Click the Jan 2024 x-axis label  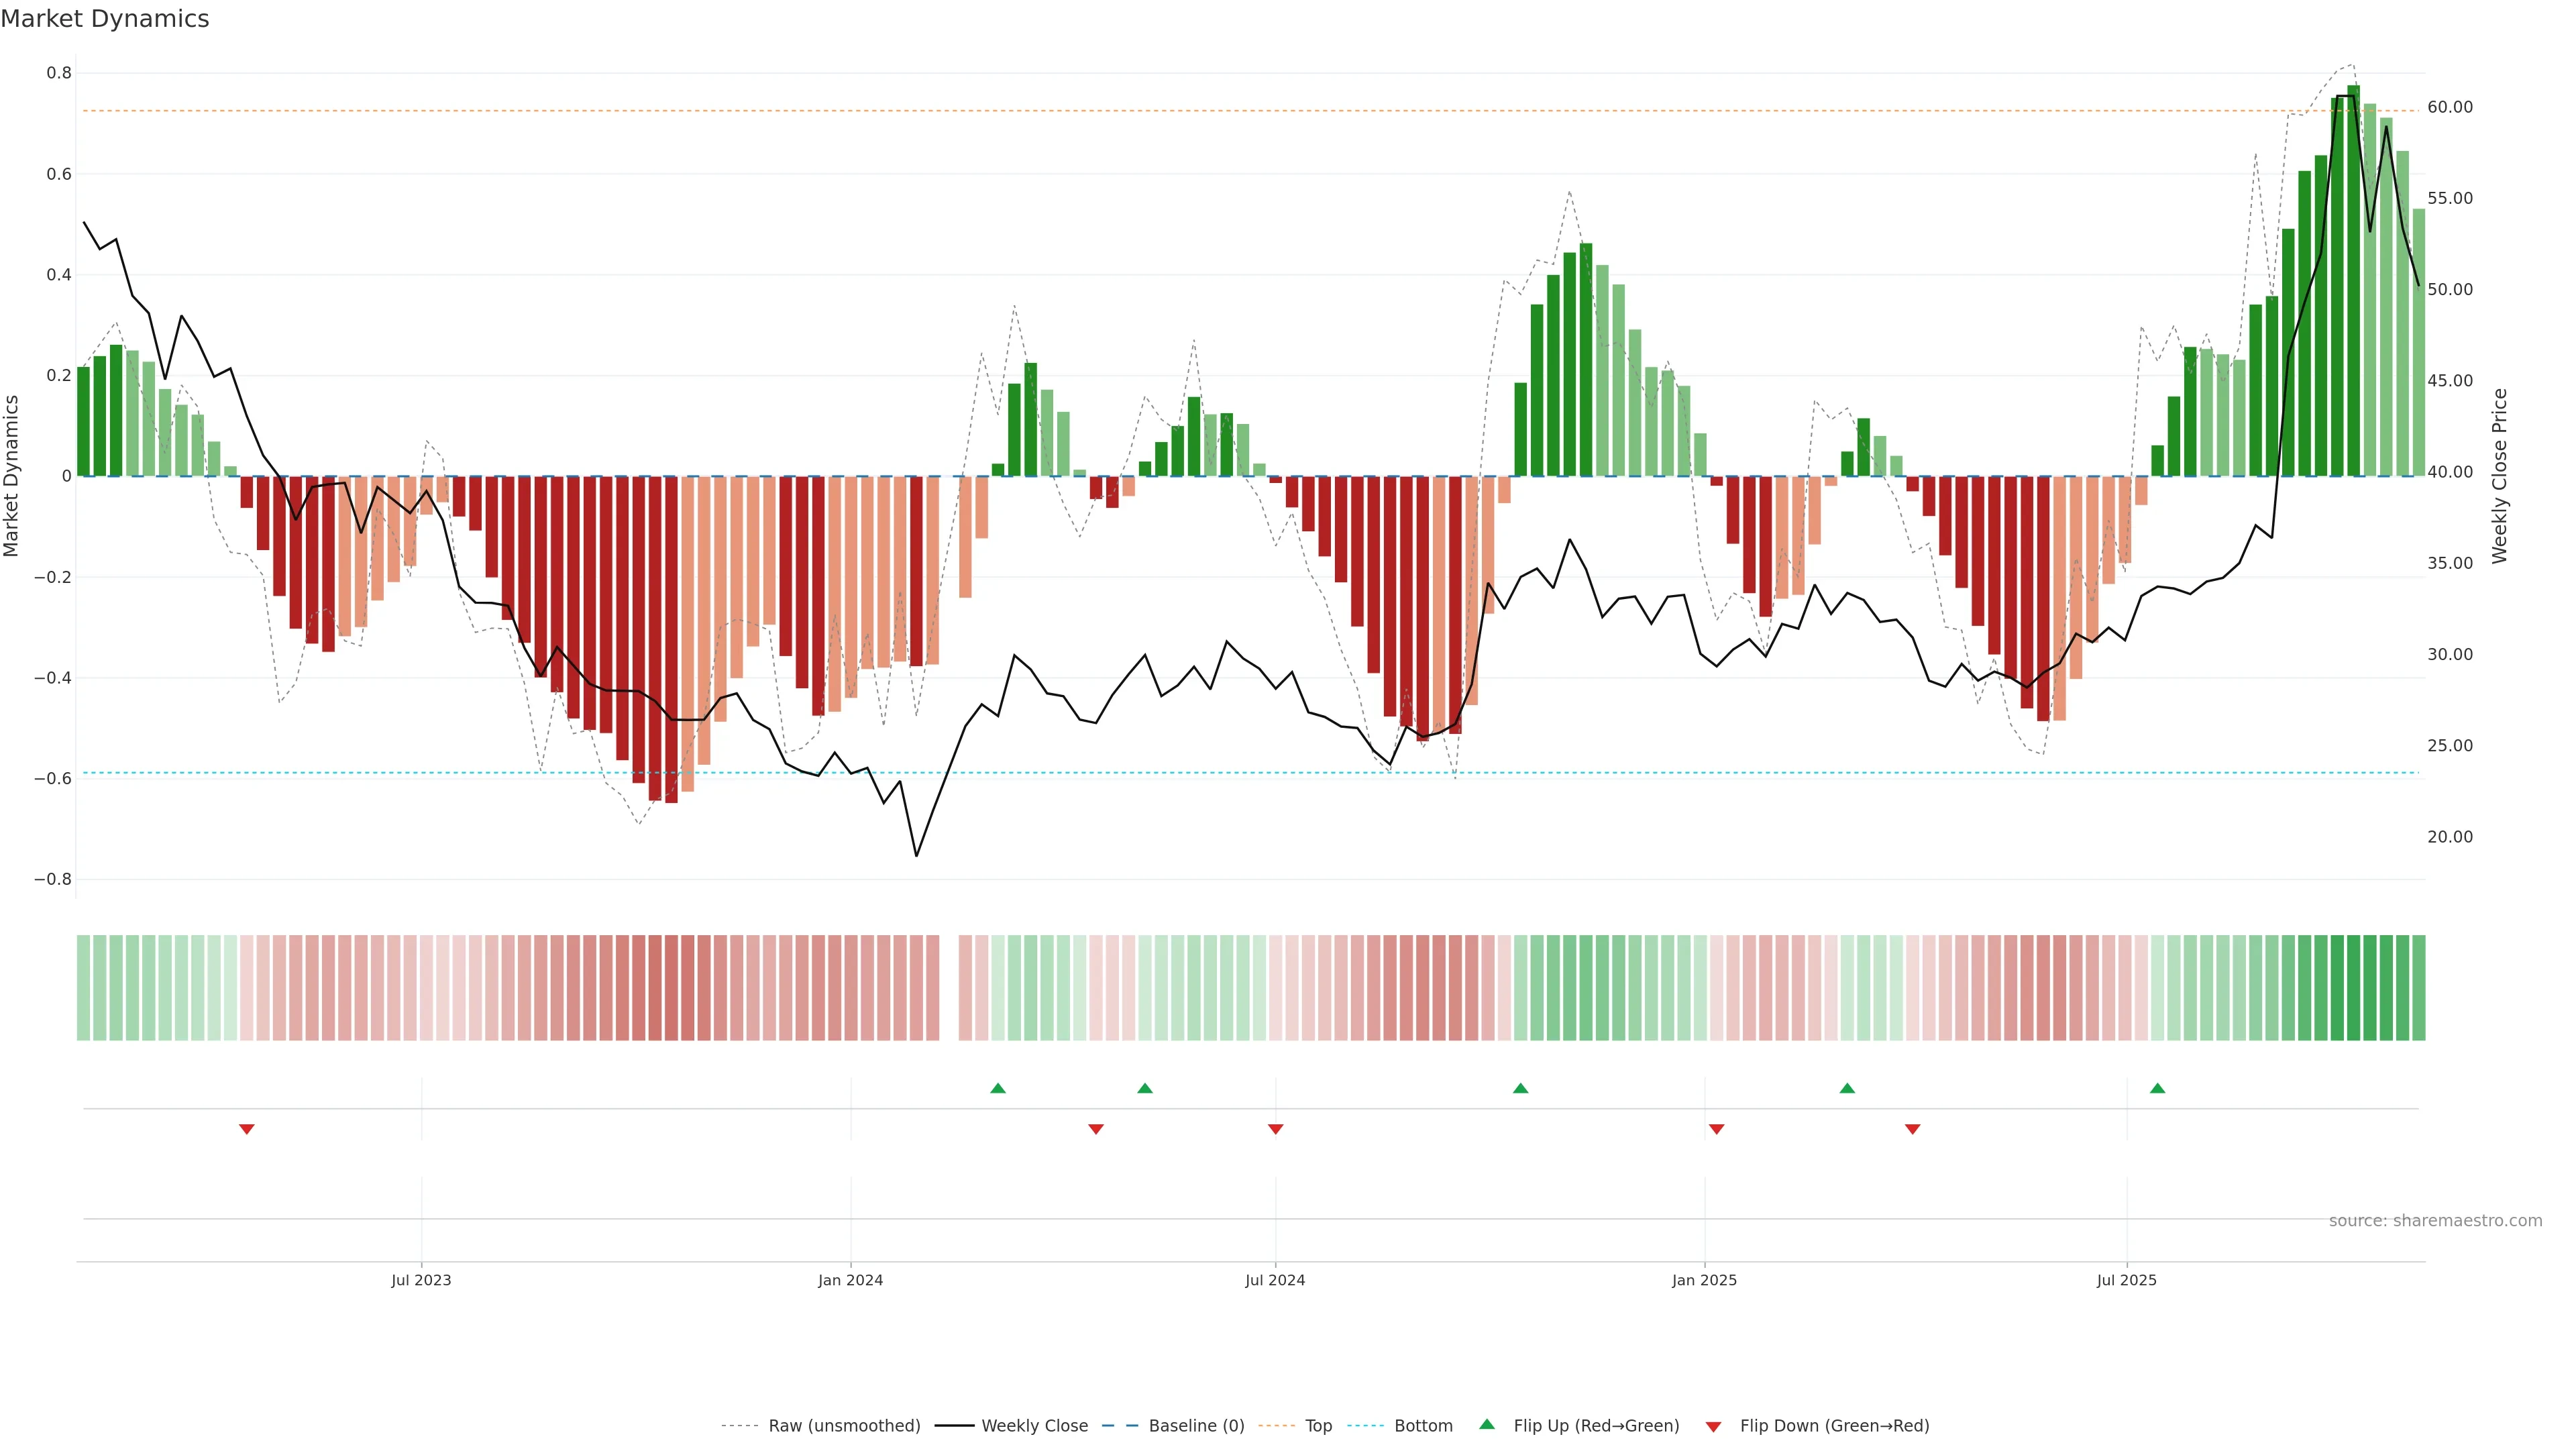(x=850, y=1280)
